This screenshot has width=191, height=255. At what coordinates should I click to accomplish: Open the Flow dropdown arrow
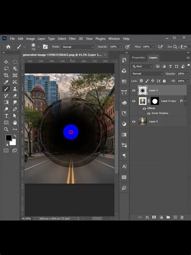pos(153,47)
